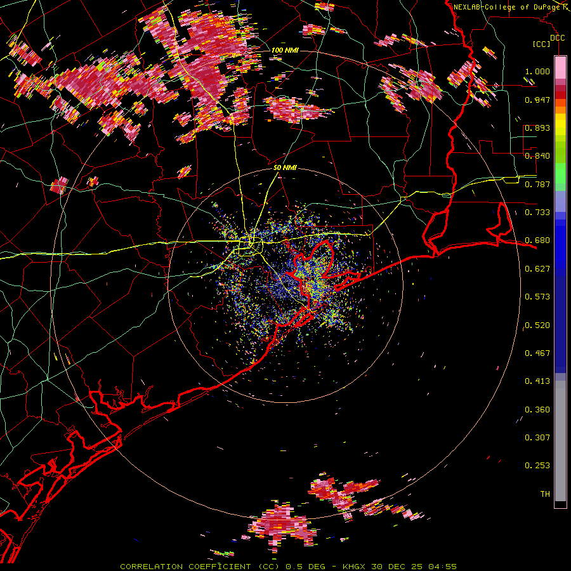Click the 1.000 scale value
Viewport: 571px width, 571px height.
(537, 71)
